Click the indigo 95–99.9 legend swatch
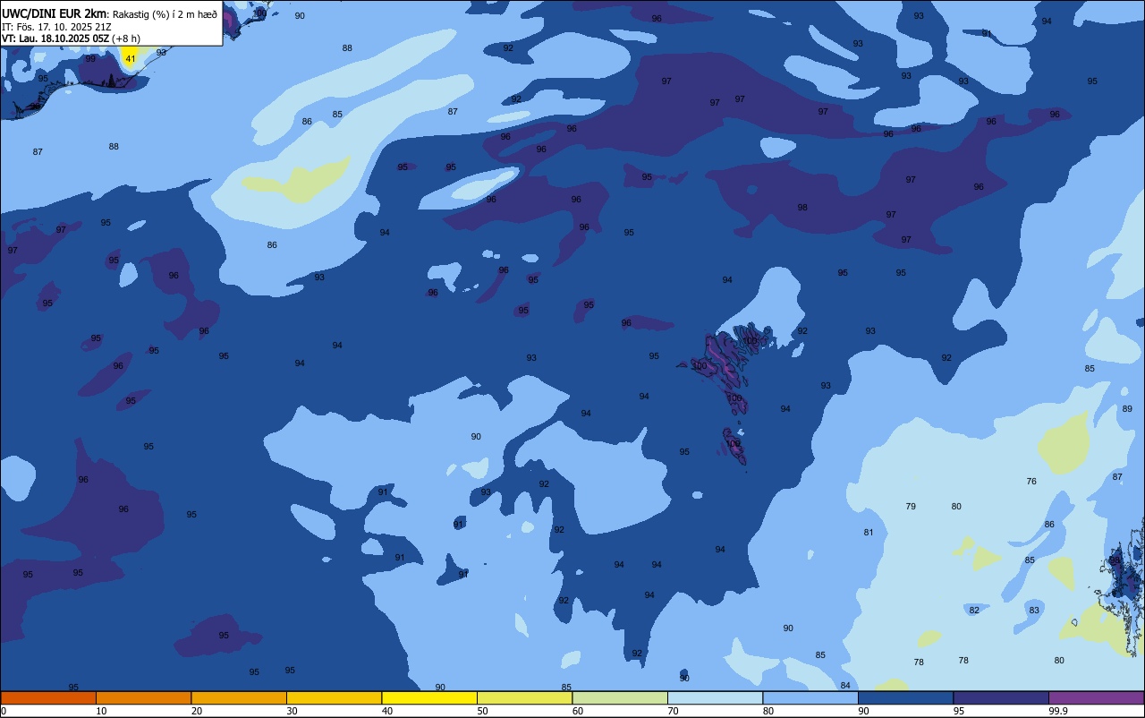 pos(1001,697)
